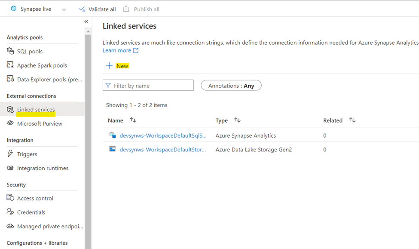Open the Synapse live dropdown
The height and width of the screenshot is (249, 419).
(x=64, y=9)
